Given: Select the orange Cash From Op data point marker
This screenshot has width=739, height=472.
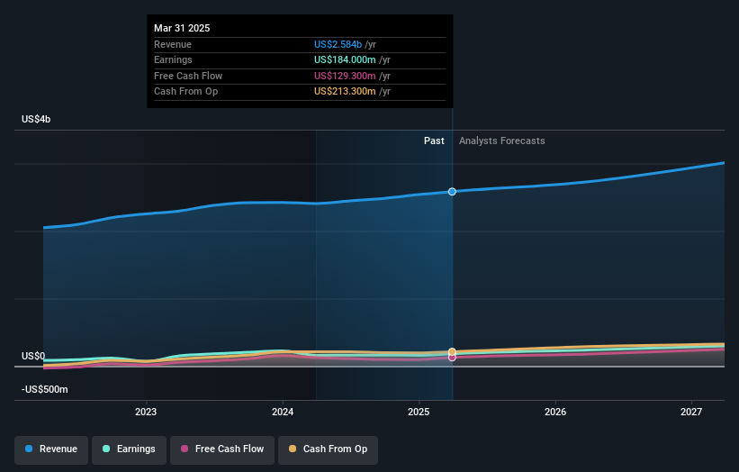Looking at the screenshot, I should pos(452,352).
